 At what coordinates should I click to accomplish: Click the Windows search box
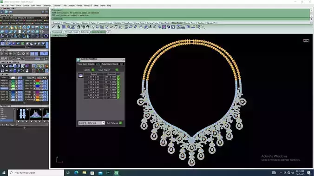(36, 173)
